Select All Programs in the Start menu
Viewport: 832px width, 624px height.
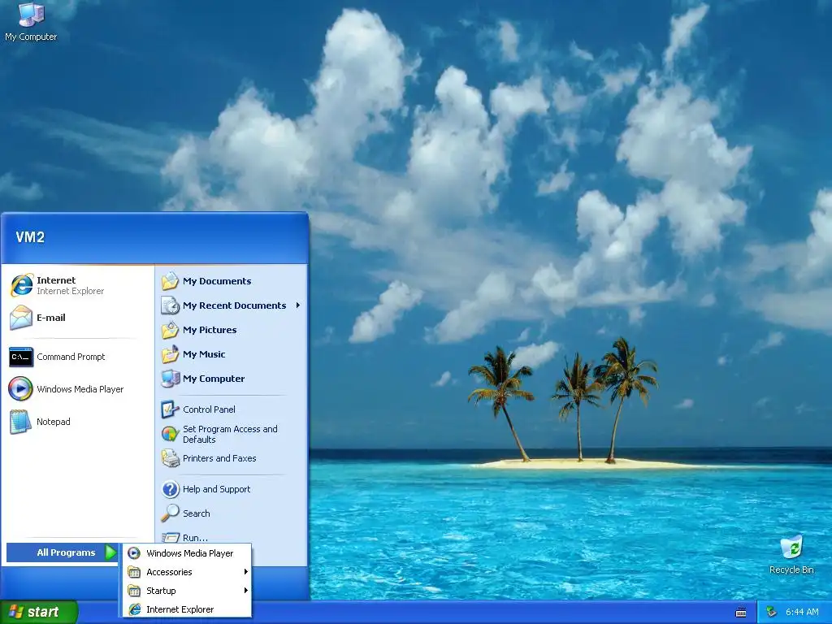(62, 552)
